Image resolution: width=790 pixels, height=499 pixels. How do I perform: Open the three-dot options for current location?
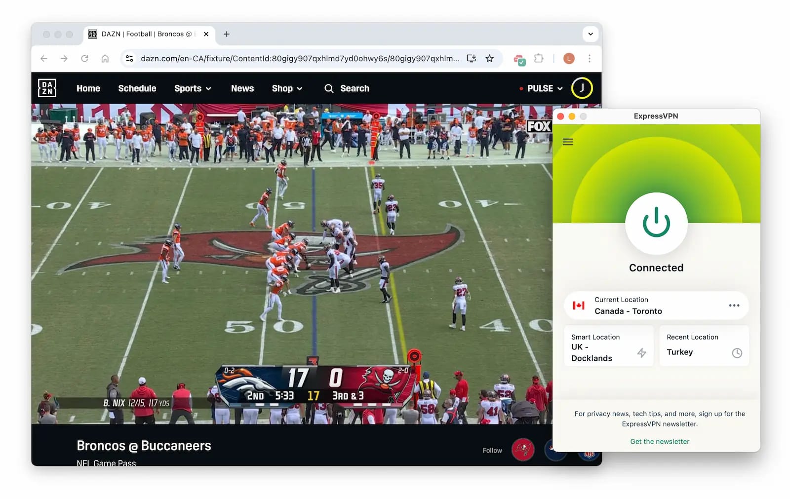734,306
